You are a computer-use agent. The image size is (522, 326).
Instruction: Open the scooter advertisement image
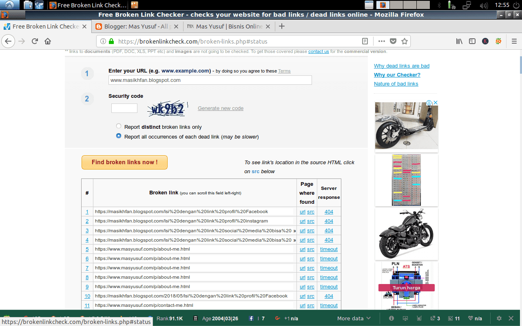click(407, 126)
